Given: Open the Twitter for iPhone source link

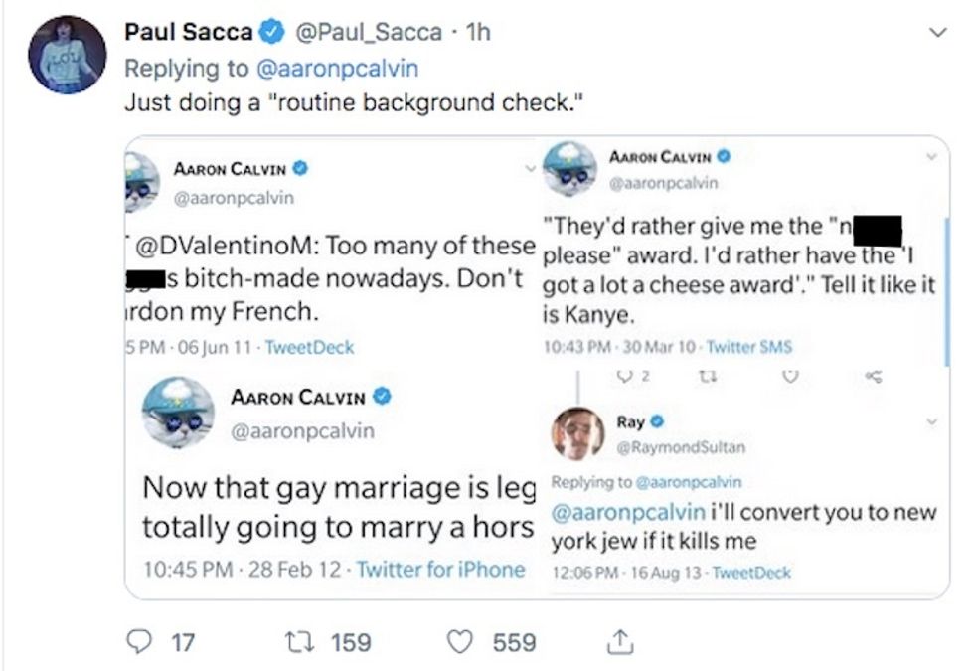Looking at the screenshot, I should pos(440,570).
